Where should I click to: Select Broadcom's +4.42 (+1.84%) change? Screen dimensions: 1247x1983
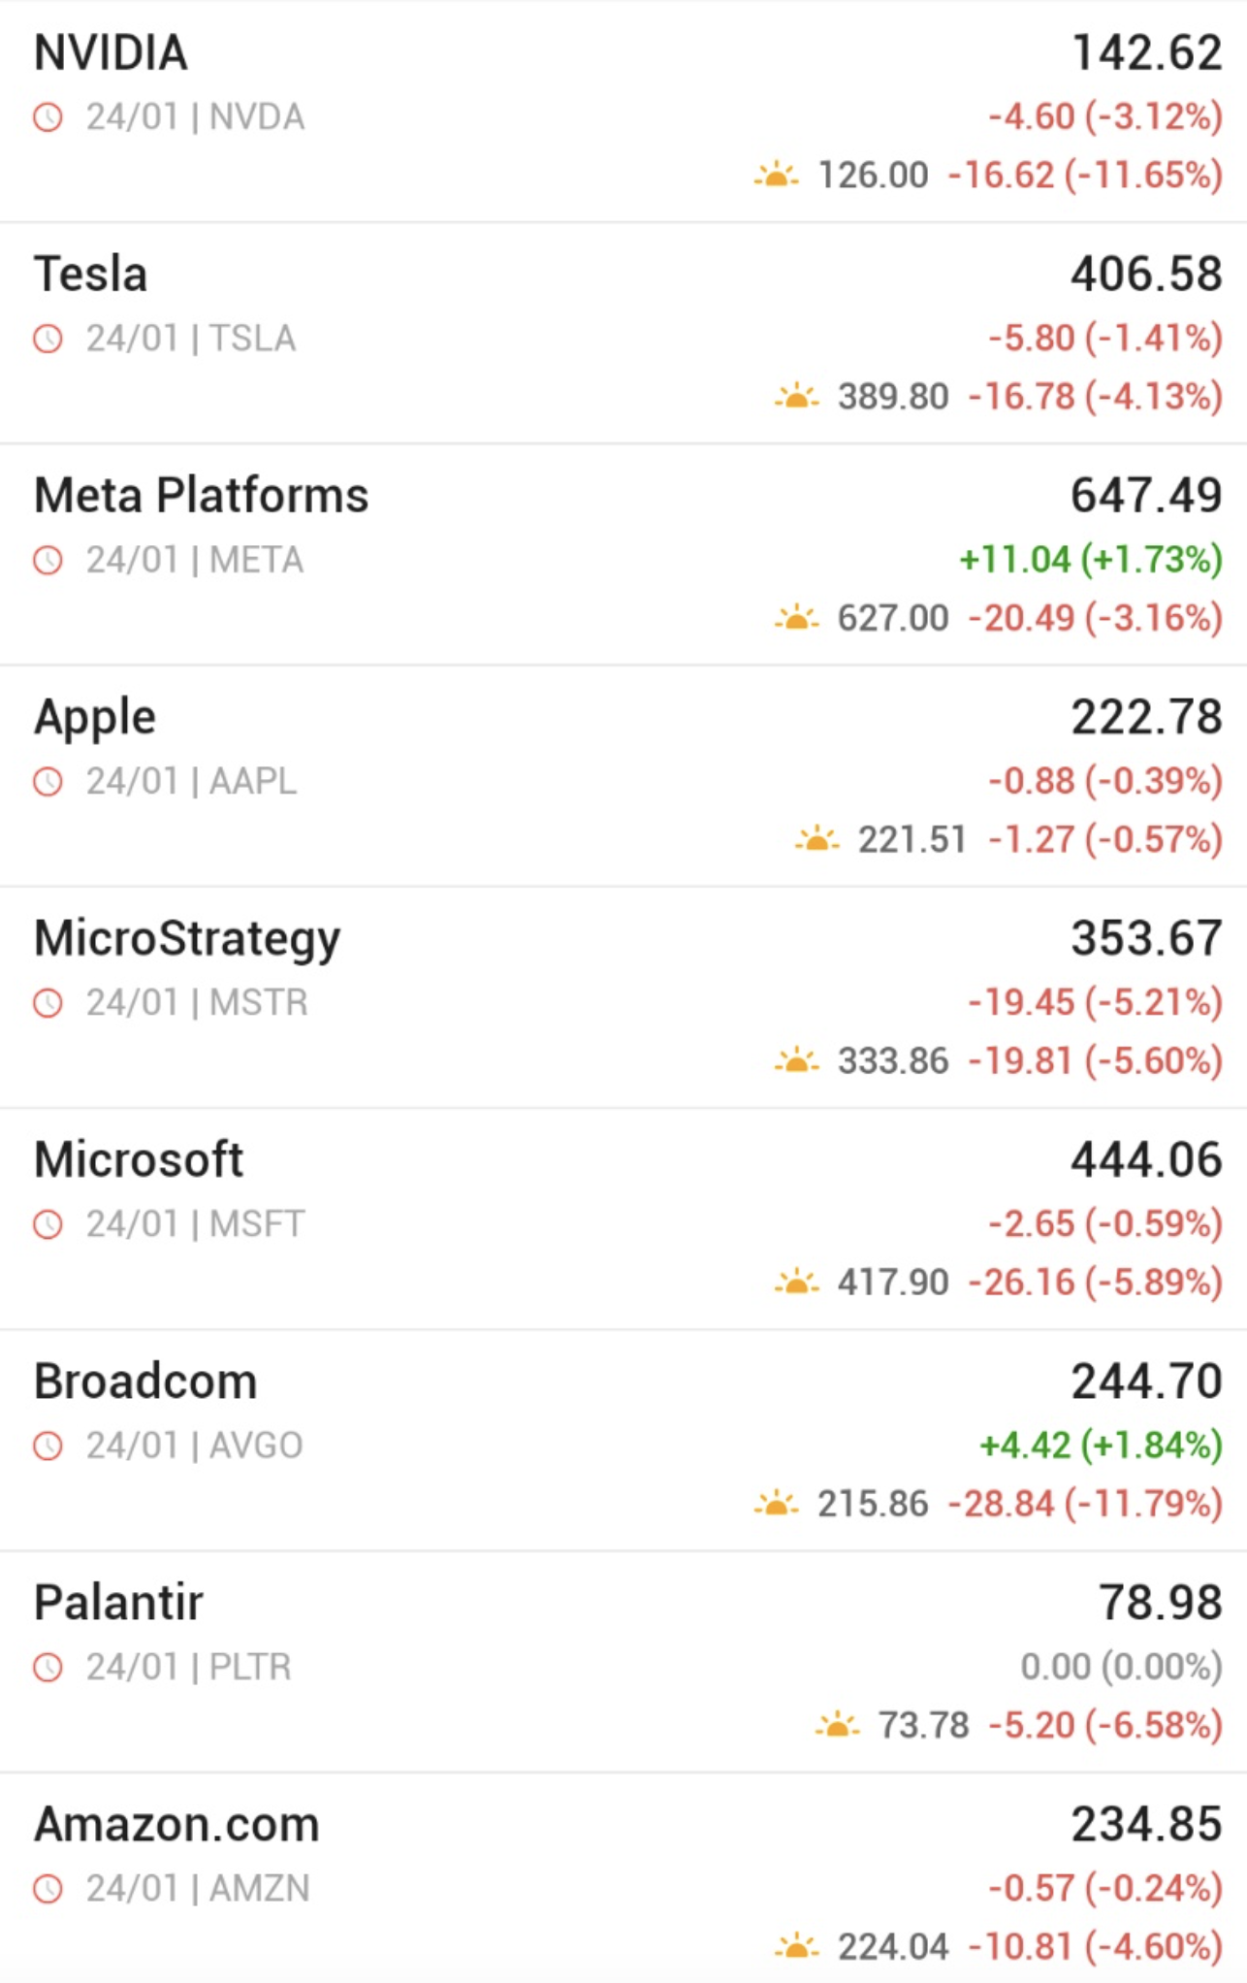tap(1101, 1445)
